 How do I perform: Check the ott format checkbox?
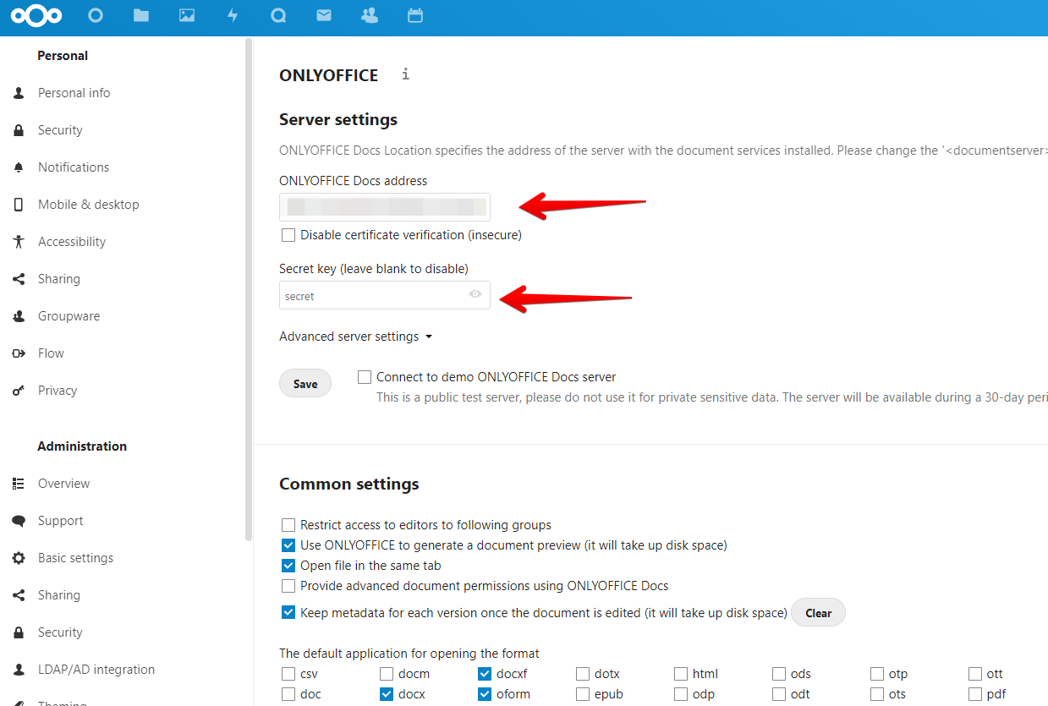975,674
